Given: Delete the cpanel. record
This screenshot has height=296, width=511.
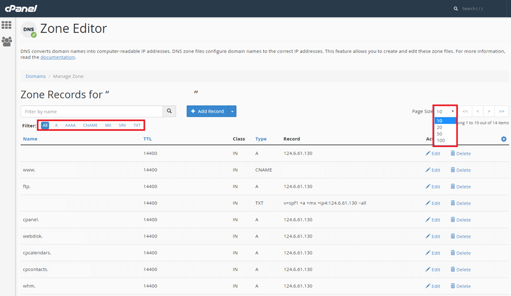Looking at the screenshot, I should pyautogui.click(x=460, y=220).
